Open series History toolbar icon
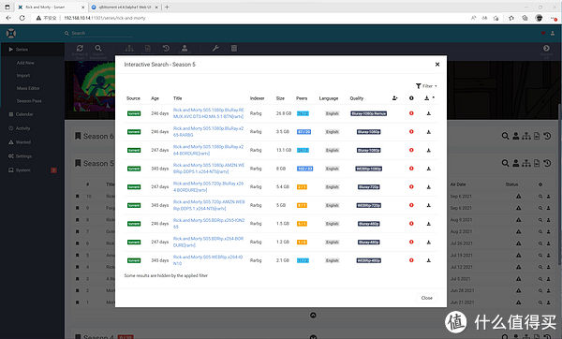562x339 pixels. [x=166, y=49]
